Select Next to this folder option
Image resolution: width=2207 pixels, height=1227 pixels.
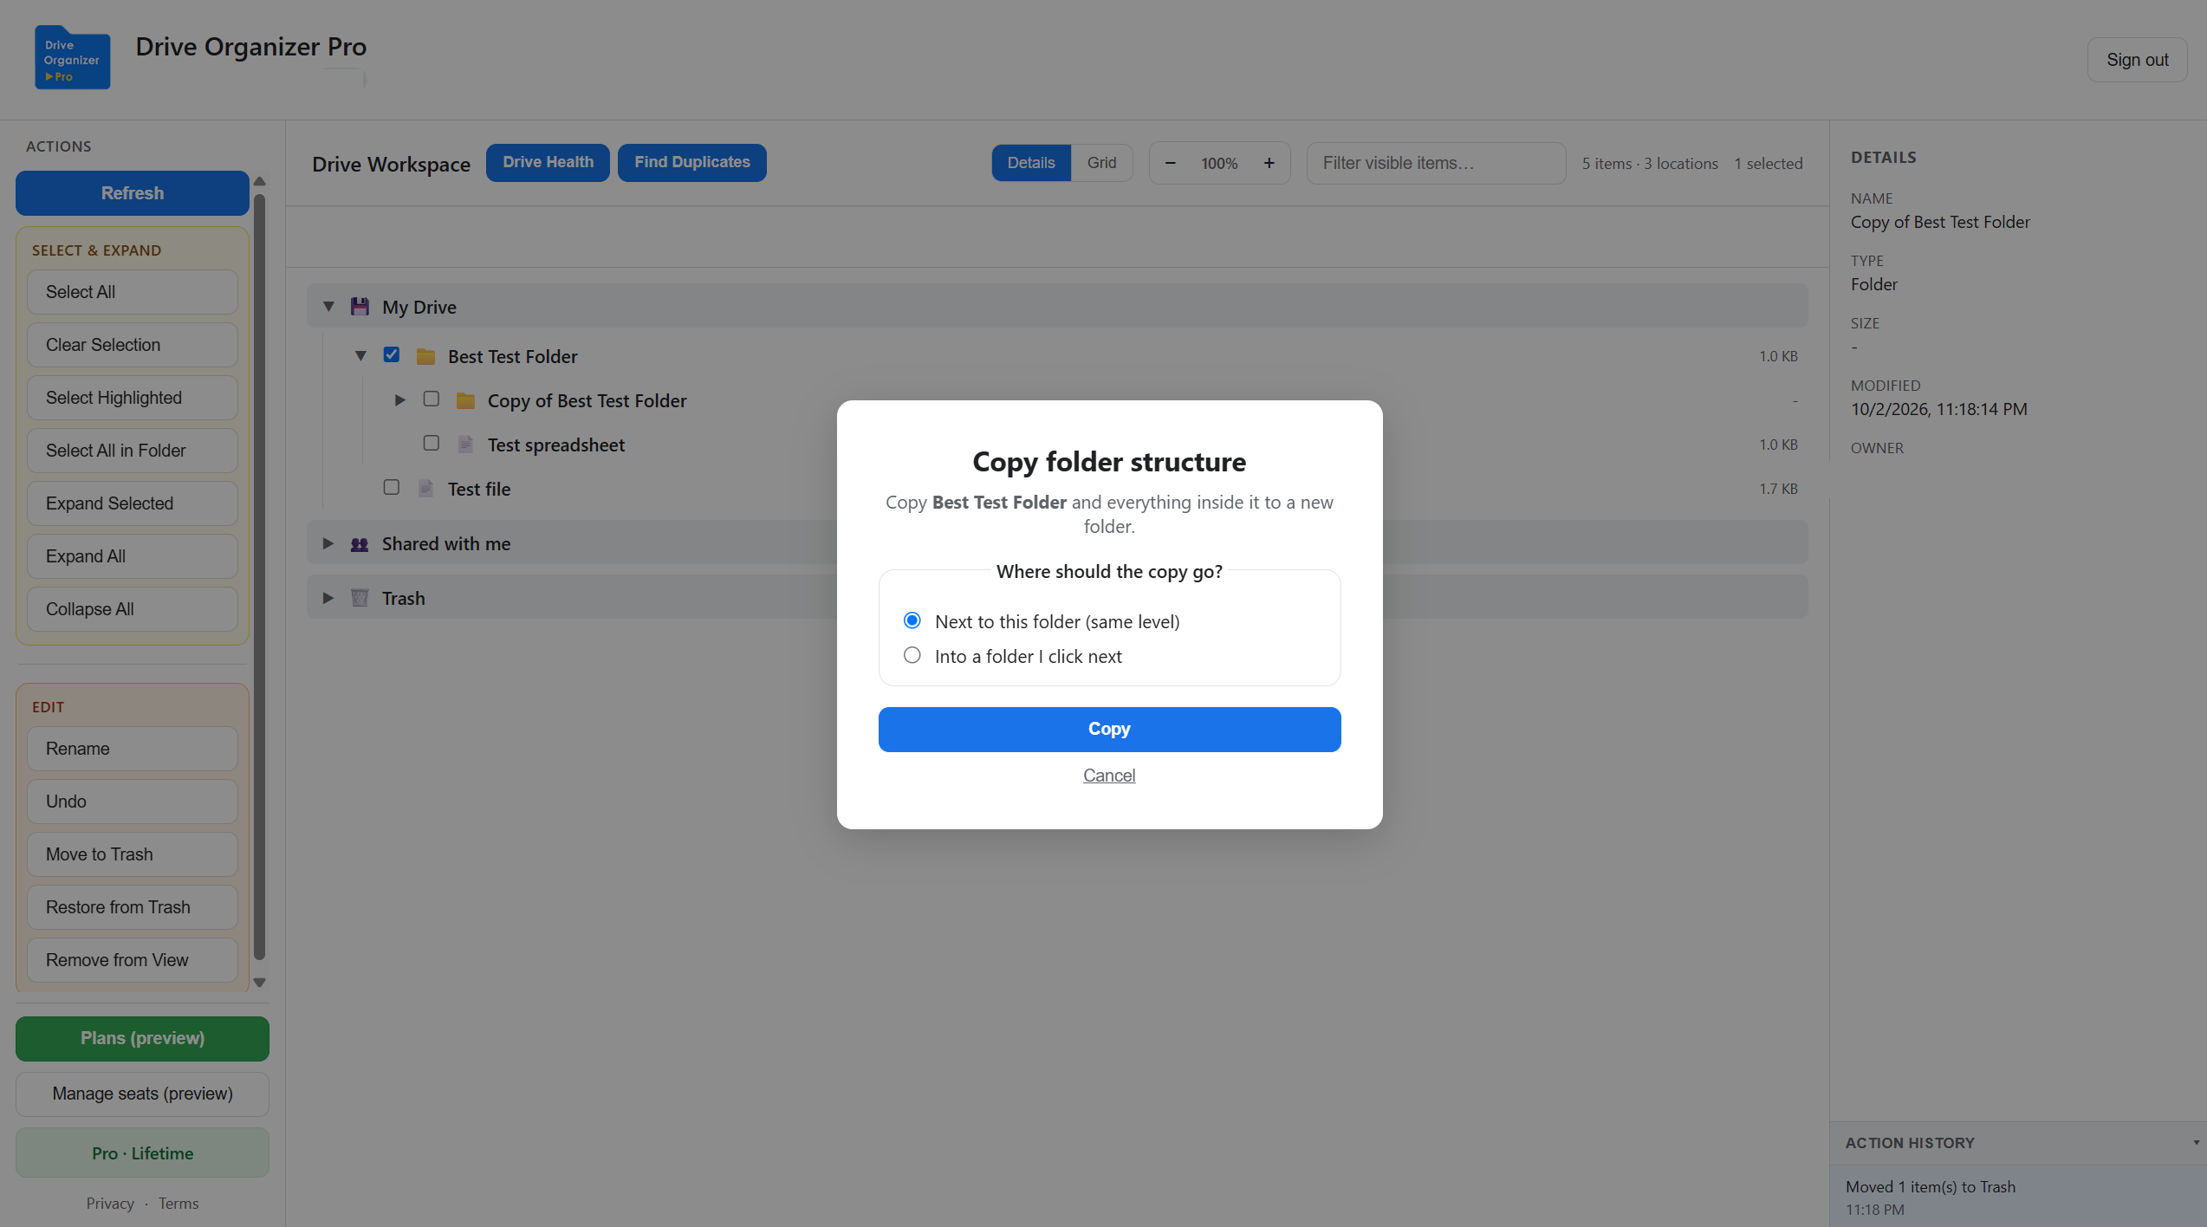pyautogui.click(x=912, y=620)
